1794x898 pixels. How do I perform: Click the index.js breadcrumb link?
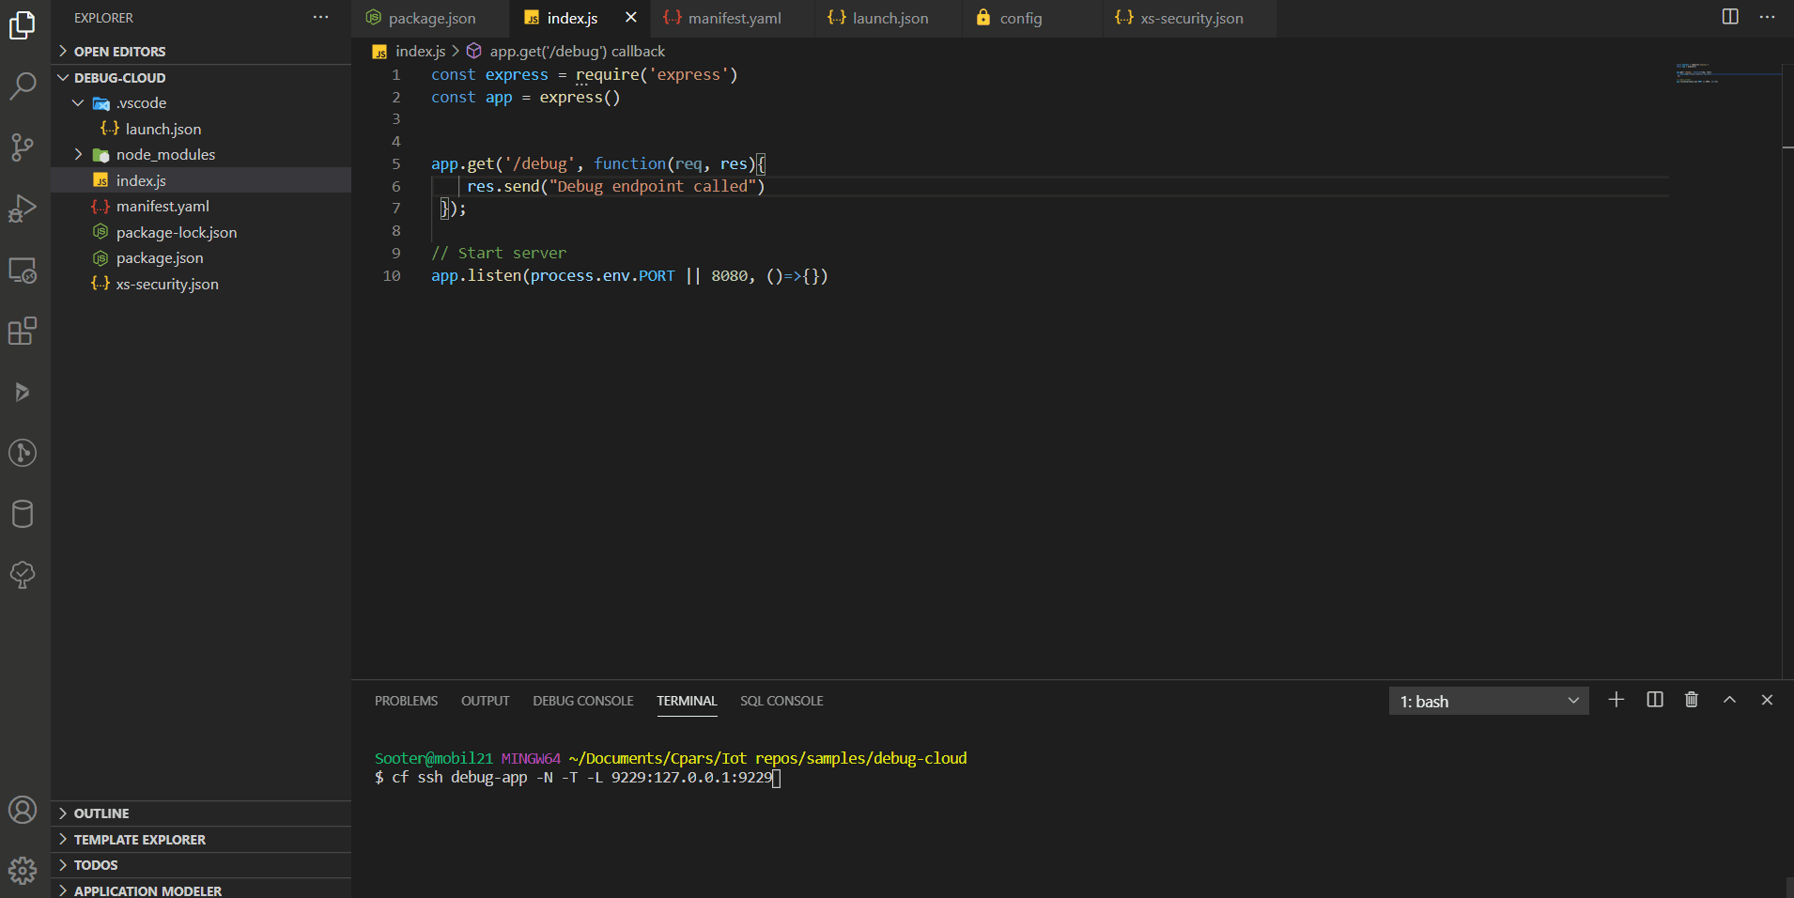pos(420,51)
